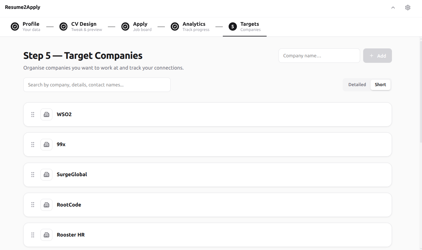Screen dimensions: 422x250
Task: Click the building icon beside WSO2
Action: 46,114
